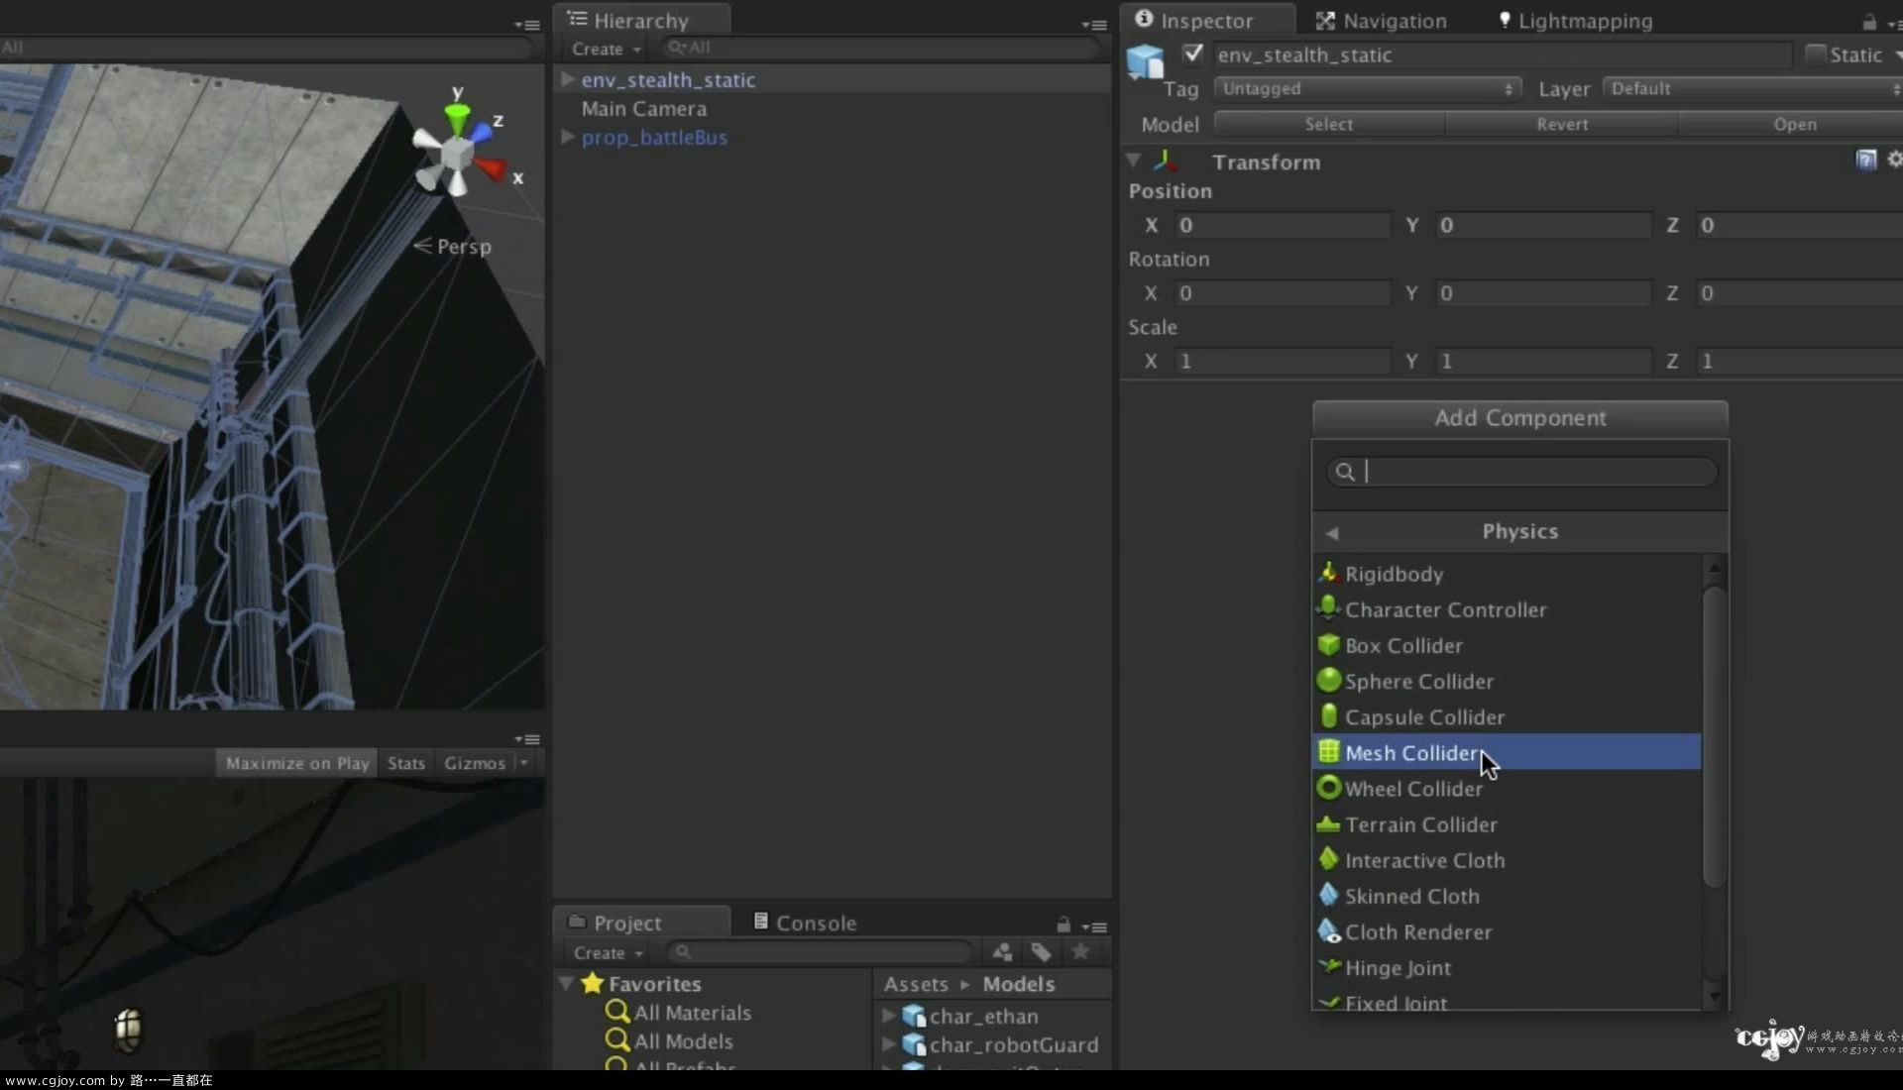Viewport: 1903px width, 1090px height.
Task: Click the Add Component button
Action: (1519, 417)
